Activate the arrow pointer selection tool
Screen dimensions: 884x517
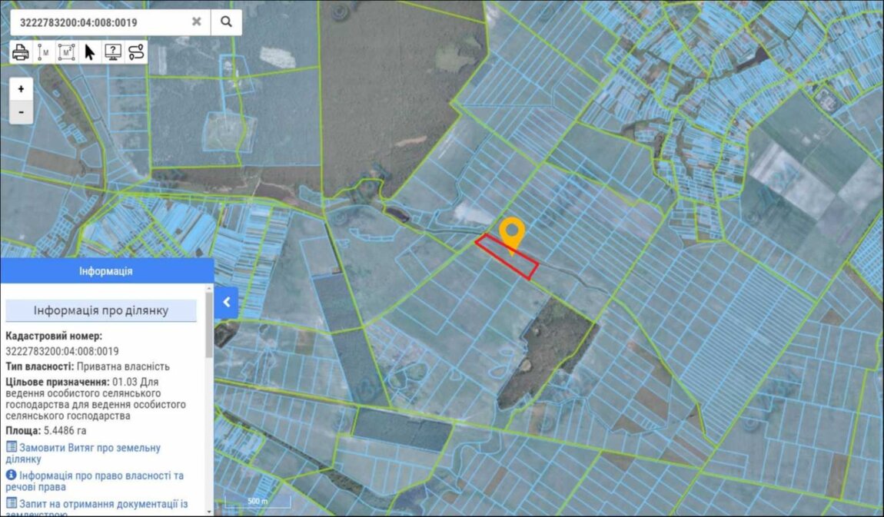pos(90,52)
